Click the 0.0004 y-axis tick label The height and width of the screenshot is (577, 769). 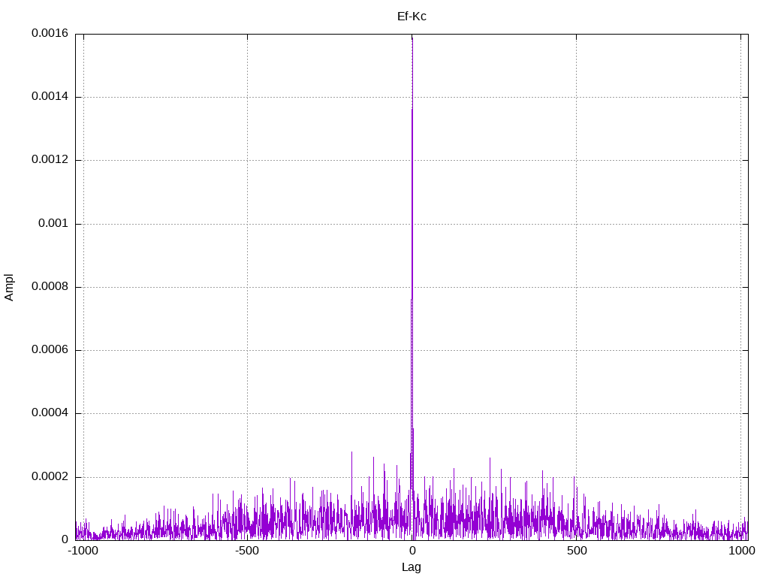[x=50, y=412]
